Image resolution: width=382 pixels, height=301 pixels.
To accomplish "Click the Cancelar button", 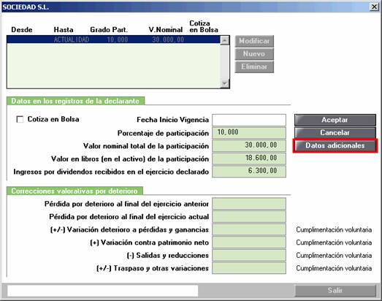I will [335, 133].
